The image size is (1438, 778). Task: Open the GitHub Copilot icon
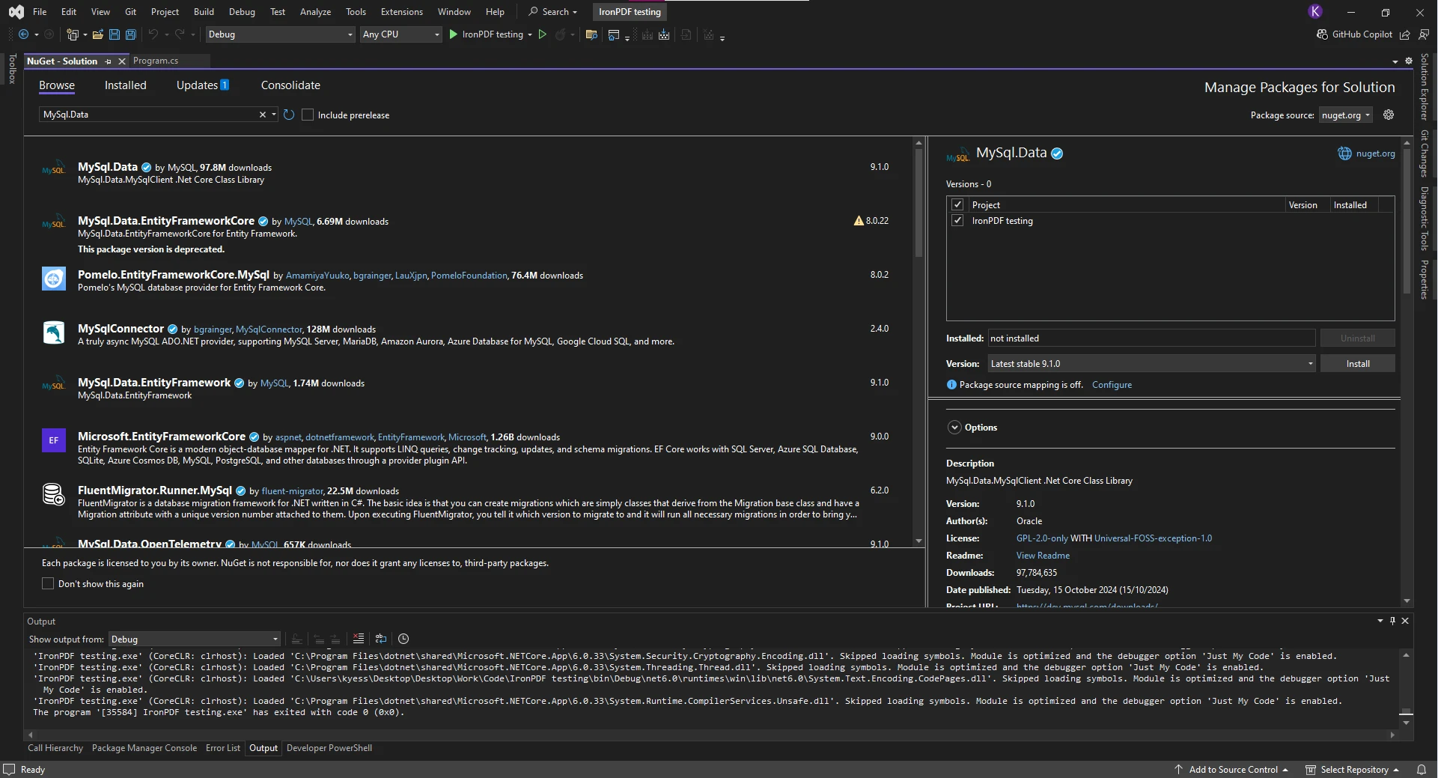tap(1322, 34)
